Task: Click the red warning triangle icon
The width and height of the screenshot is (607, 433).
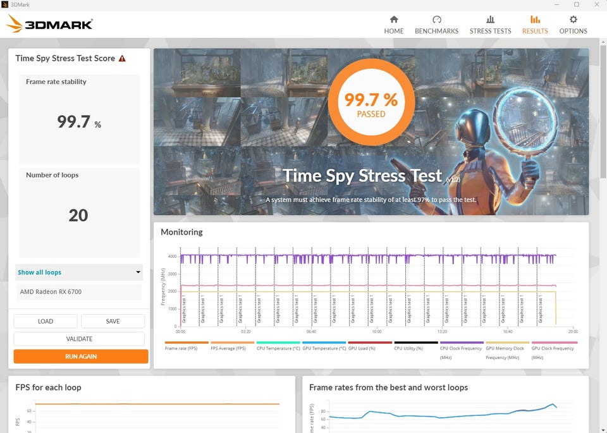Action: (122, 58)
